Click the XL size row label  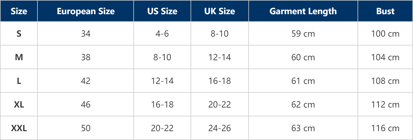tap(19, 105)
